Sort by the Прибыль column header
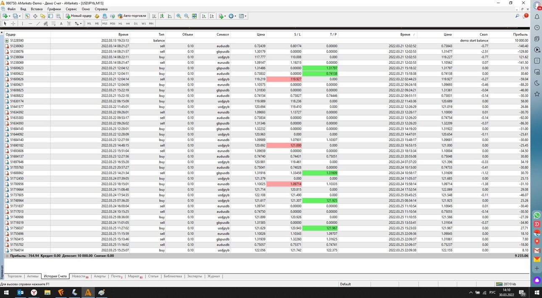Image resolution: width=542 pixels, height=298 pixels. (x=520, y=34)
